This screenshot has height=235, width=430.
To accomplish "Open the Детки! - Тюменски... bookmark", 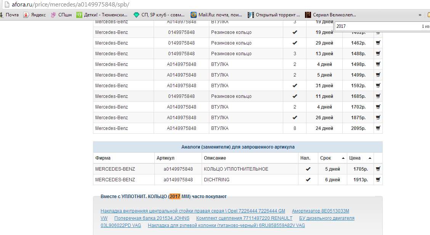I will click(102, 15).
